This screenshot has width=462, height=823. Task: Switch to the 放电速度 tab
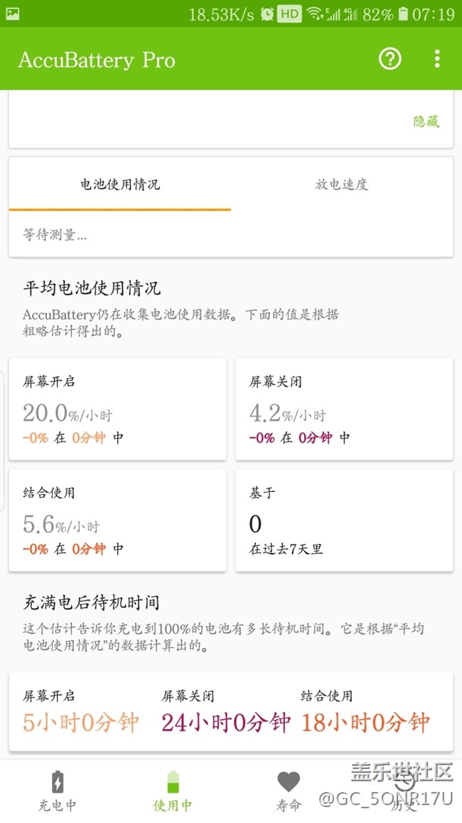coord(342,185)
